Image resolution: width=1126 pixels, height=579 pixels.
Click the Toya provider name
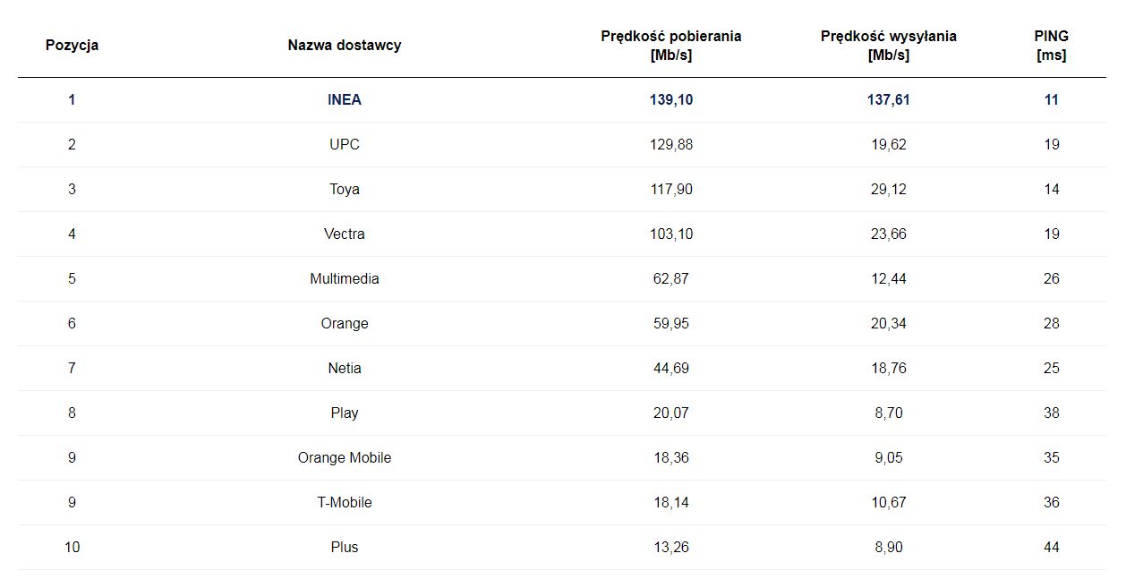[x=345, y=189]
